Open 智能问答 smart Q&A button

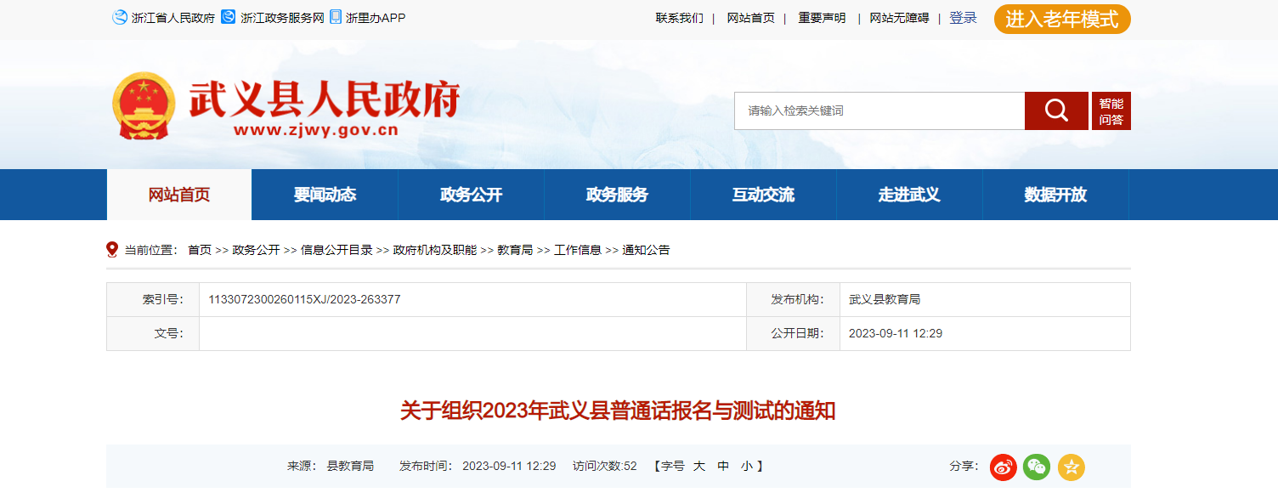point(1111,110)
